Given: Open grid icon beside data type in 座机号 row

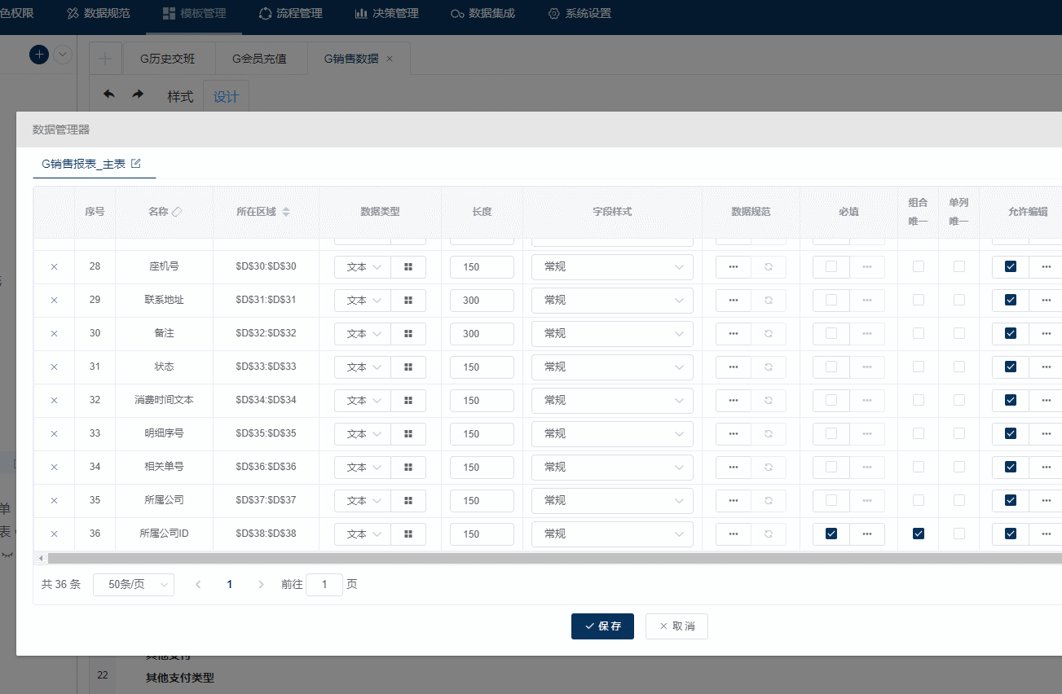Looking at the screenshot, I should [x=408, y=267].
